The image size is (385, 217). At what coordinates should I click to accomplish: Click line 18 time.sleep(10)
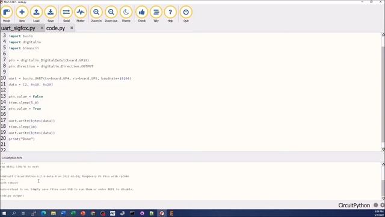click(23, 127)
